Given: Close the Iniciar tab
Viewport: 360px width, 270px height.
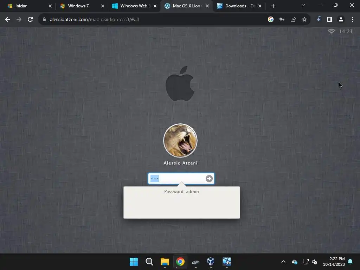Looking at the screenshot, I should [50, 6].
